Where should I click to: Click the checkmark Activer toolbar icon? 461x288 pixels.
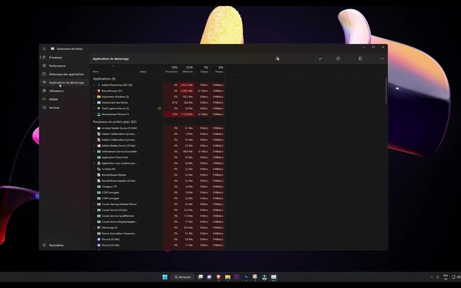320,58
